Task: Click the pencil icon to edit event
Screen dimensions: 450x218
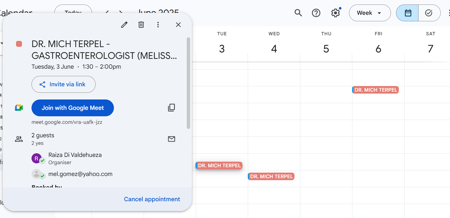Action: click(124, 25)
